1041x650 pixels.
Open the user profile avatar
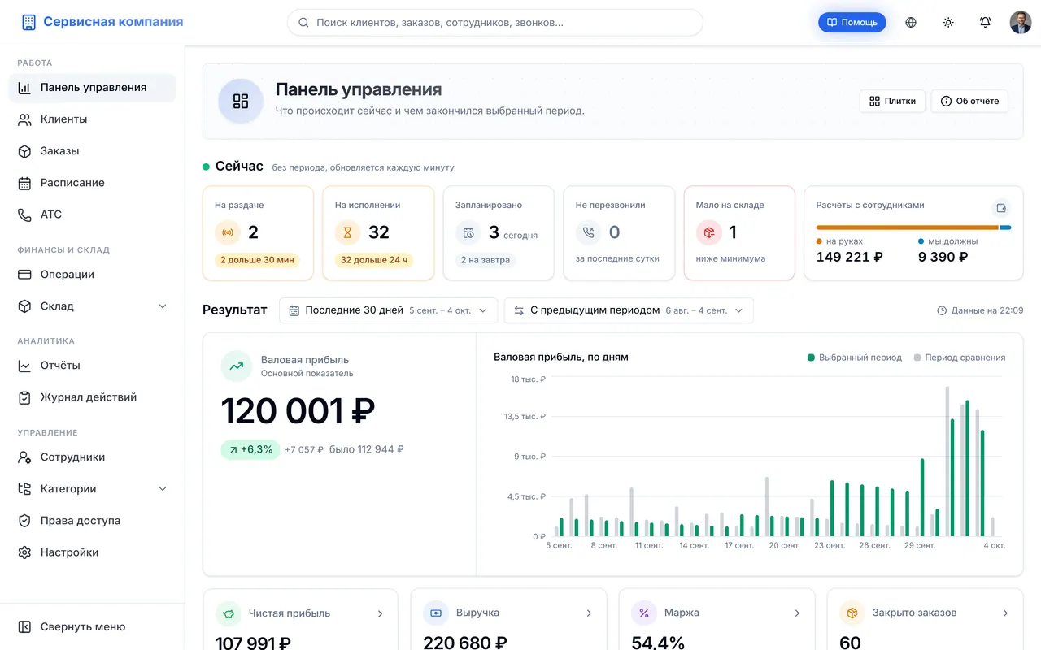pyautogui.click(x=1021, y=23)
